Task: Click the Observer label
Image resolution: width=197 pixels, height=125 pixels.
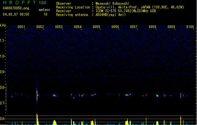Action: (64, 3)
